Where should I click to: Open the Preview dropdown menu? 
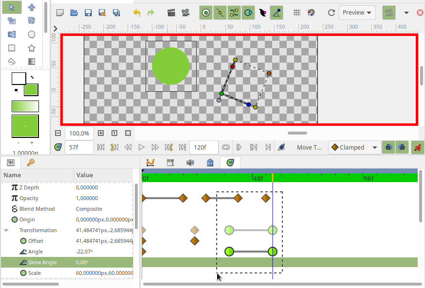(357, 13)
